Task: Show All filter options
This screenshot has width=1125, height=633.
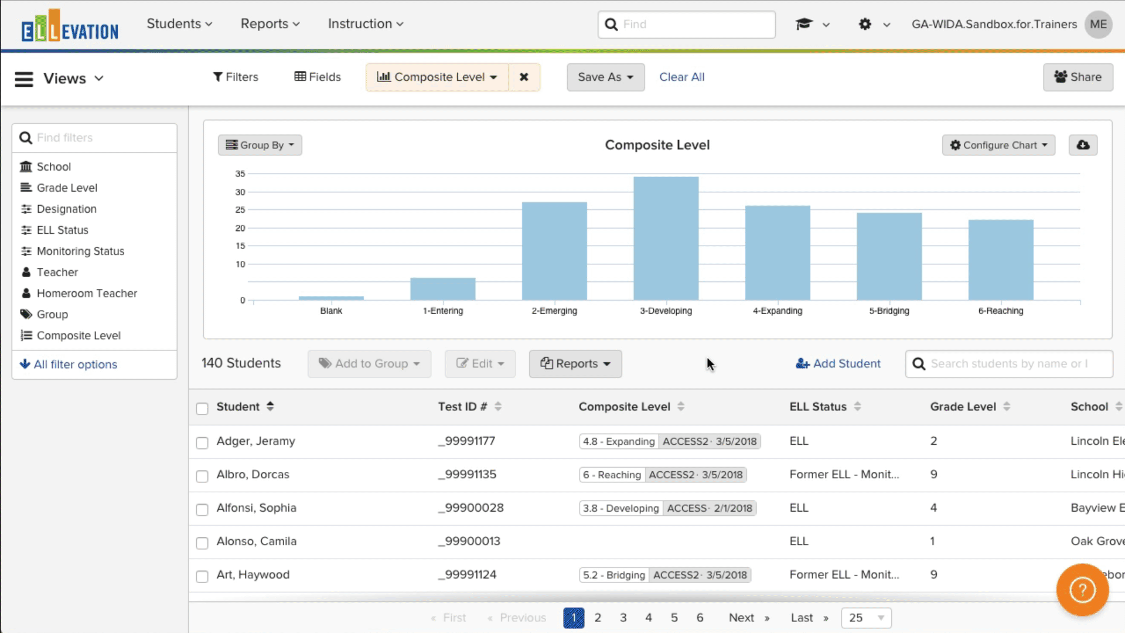Action: pyautogui.click(x=69, y=365)
